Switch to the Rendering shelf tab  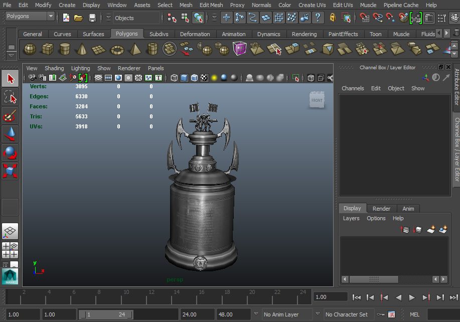304,34
